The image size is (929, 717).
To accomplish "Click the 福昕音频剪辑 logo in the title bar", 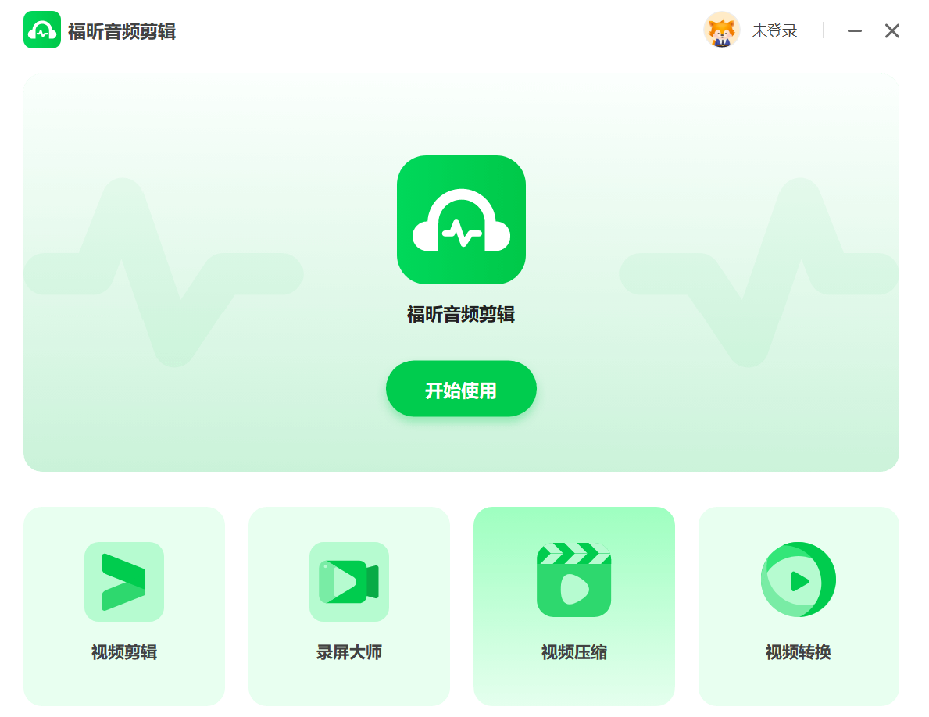I will [42, 29].
